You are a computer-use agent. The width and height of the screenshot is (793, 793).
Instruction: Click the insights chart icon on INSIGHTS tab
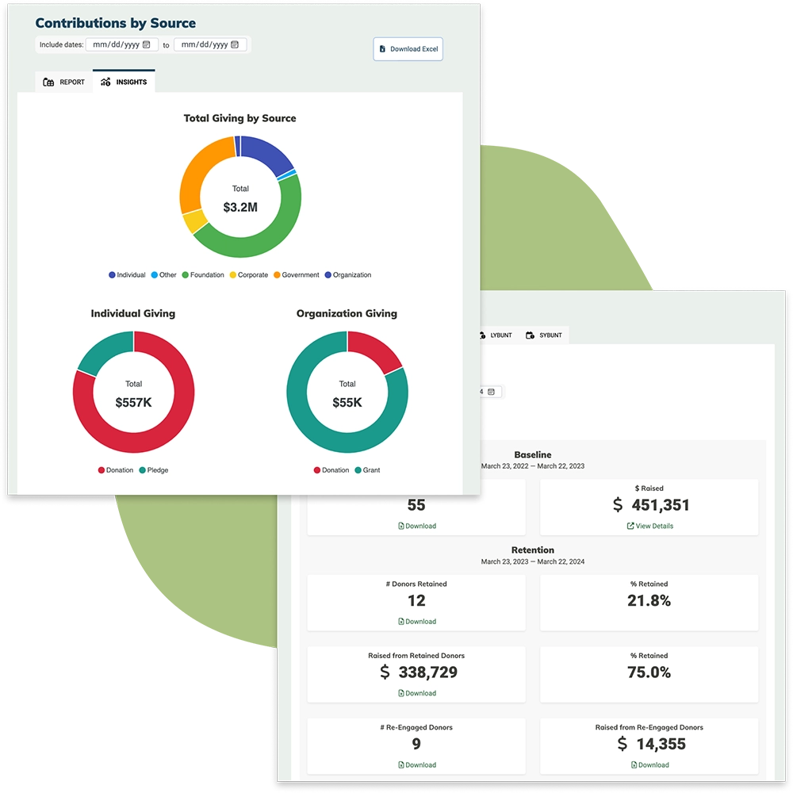[x=105, y=81]
